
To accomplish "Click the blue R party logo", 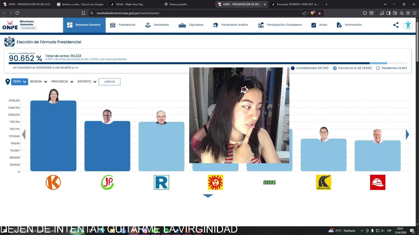I will (x=161, y=182).
